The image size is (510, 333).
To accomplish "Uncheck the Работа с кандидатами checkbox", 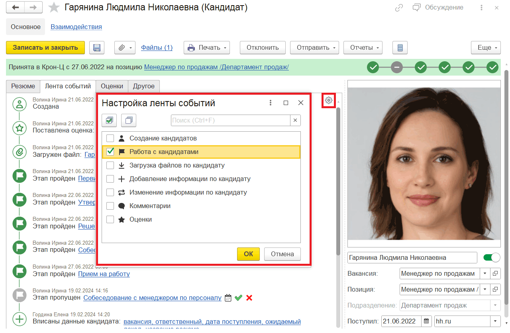I will pyautogui.click(x=110, y=152).
